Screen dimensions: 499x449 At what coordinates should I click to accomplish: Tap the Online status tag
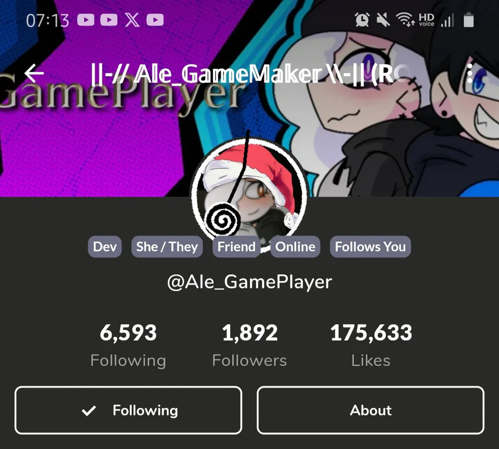(296, 247)
